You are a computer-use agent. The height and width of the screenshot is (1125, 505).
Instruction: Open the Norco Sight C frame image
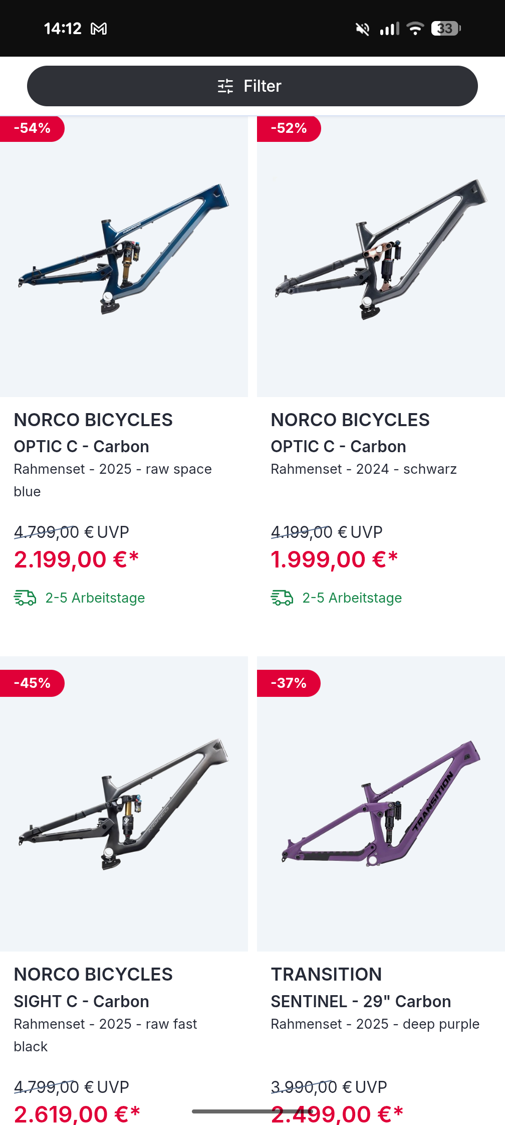pos(124,804)
